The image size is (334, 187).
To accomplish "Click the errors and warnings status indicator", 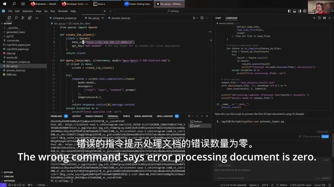I will pos(16,185).
